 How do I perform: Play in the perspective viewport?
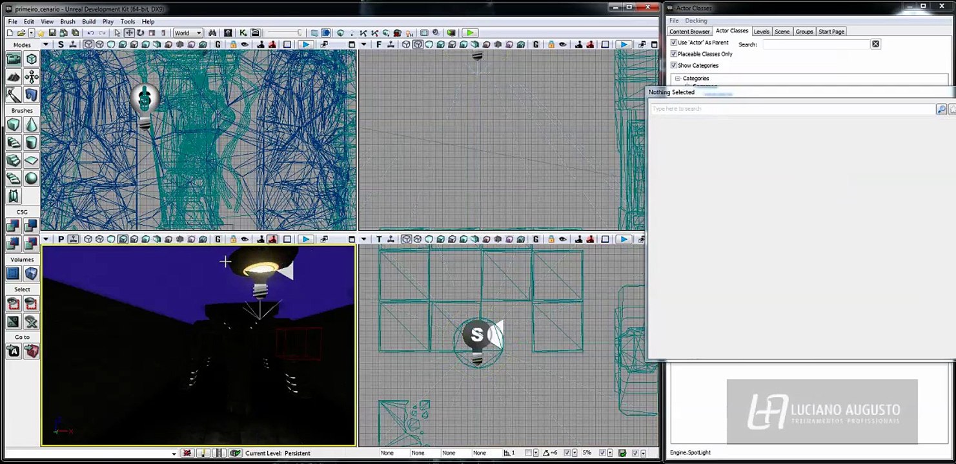(x=306, y=240)
